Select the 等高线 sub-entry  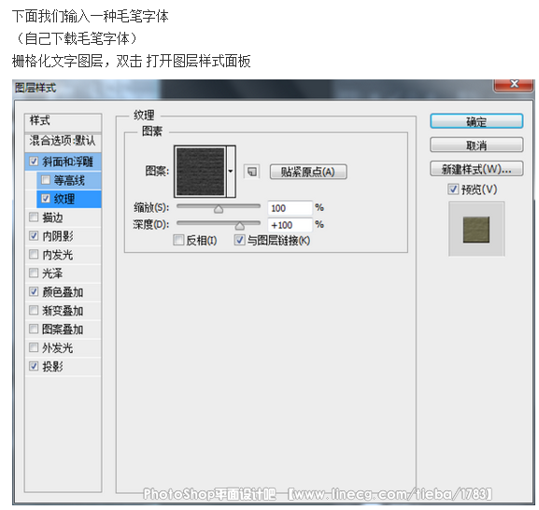click(69, 180)
